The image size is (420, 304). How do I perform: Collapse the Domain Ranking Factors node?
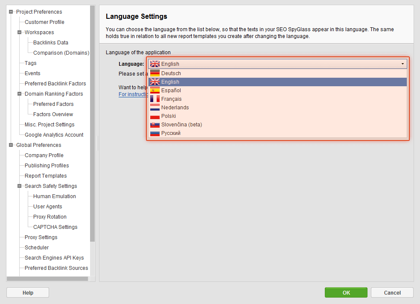pyautogui.click(x=19, y=94)
